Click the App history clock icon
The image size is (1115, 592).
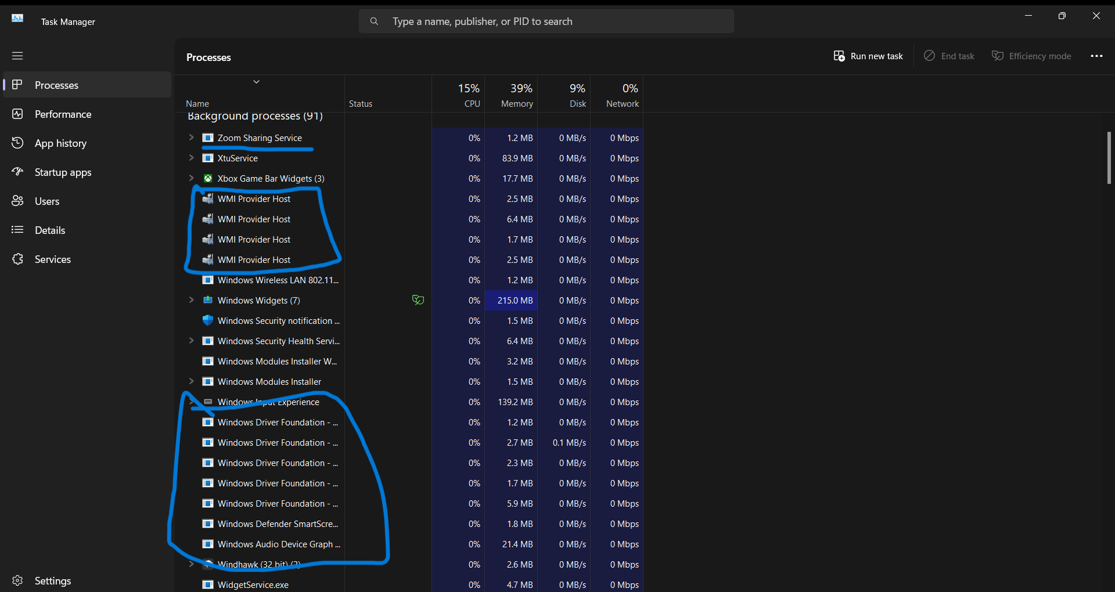pos(17,143)
